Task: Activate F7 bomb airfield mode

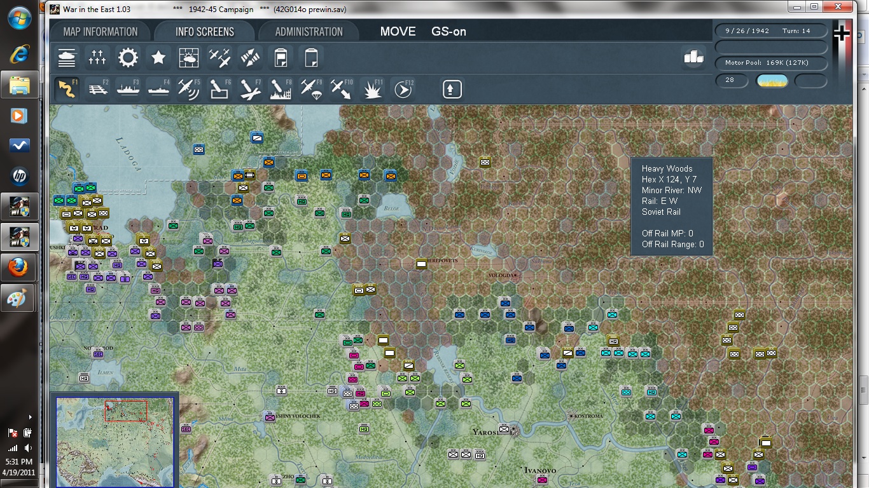Action: click(250, 89)
